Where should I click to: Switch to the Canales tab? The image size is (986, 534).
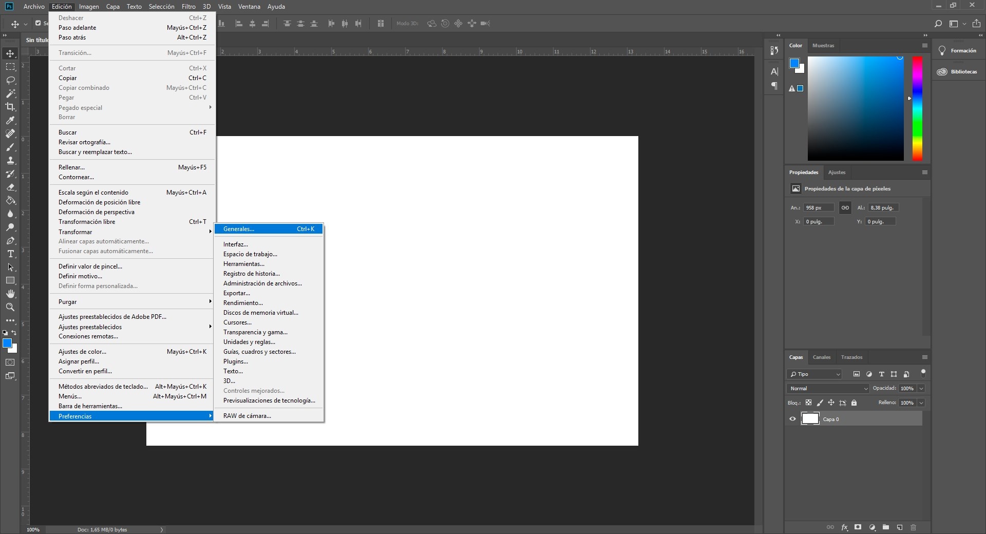coord(821,357)
